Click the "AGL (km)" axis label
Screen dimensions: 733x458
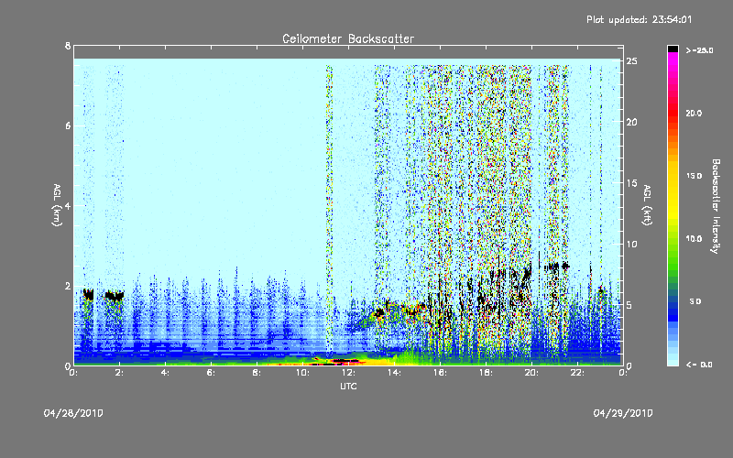(x=57, y=205)
